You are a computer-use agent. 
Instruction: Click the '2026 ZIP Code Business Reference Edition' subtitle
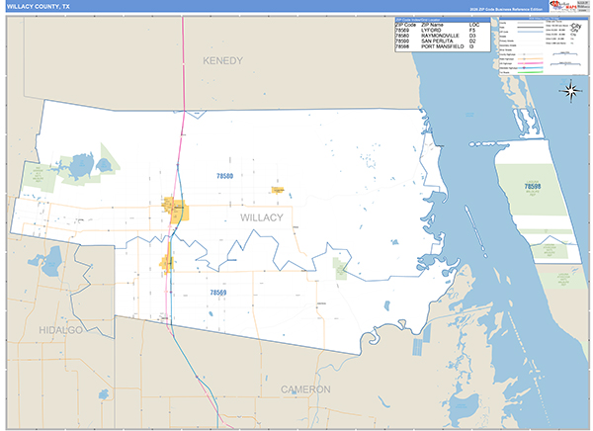tap(506, 9)
